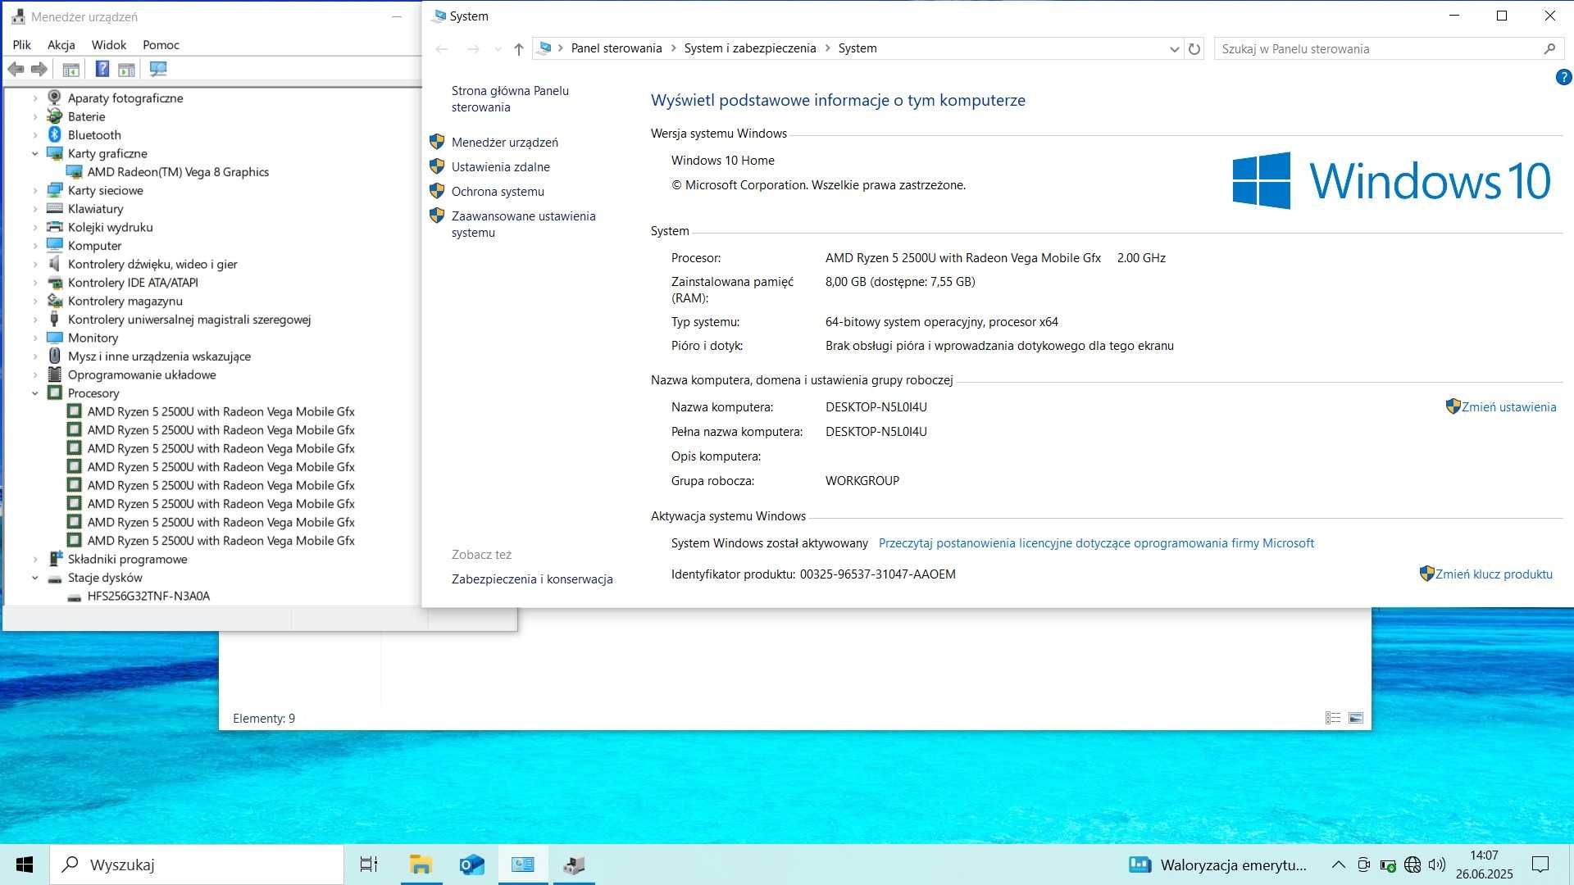
Task: Expand the Kontrolery magazynu node
Action: coord(35,301)
